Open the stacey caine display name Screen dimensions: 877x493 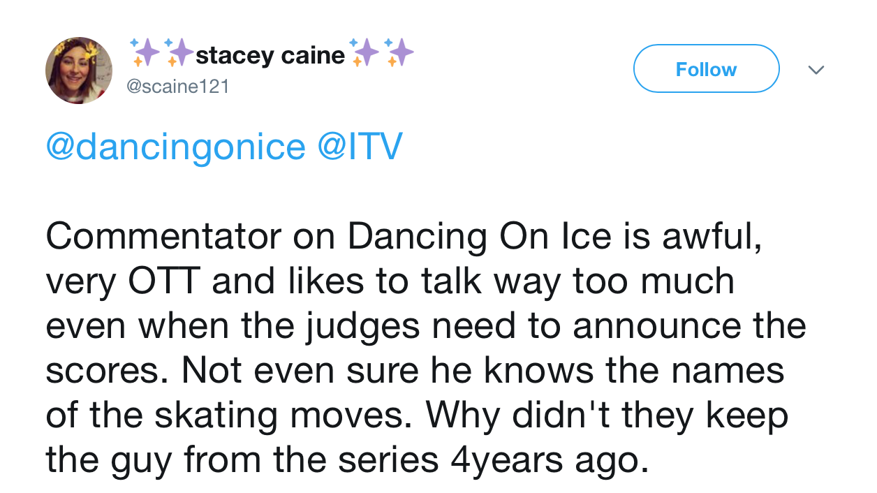[x=270, y=54]
